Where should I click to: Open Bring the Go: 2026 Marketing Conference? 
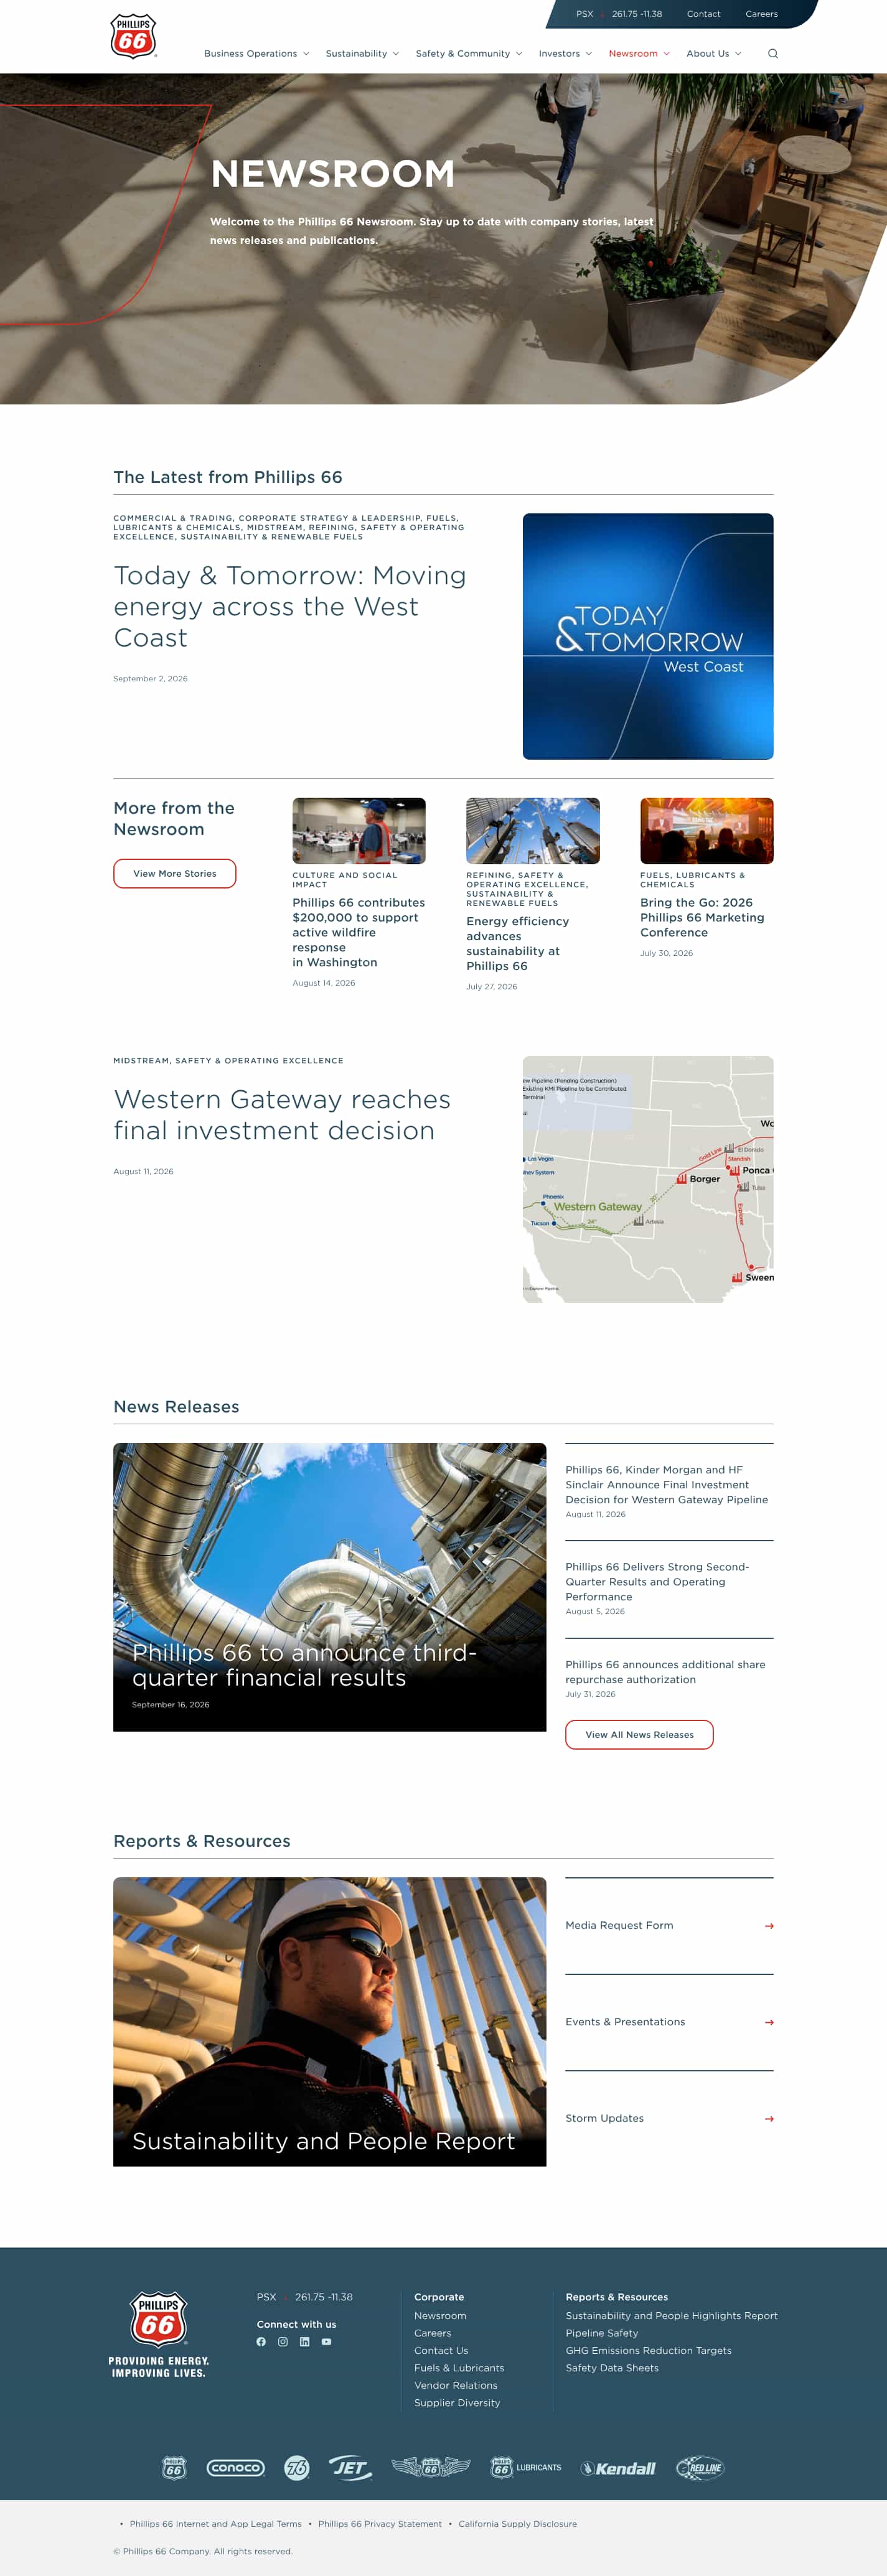click(703, 917)
